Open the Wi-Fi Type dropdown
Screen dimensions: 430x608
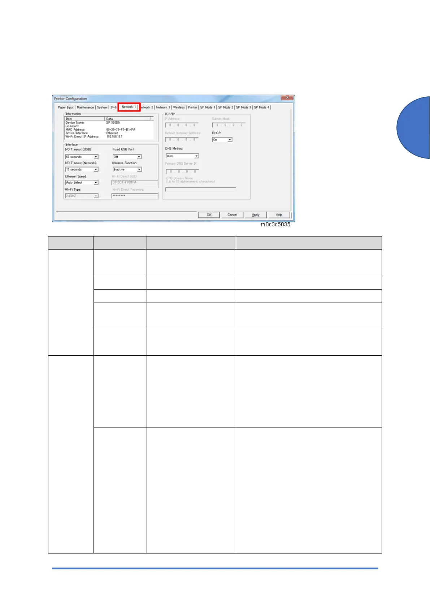(x=82, y=196)
